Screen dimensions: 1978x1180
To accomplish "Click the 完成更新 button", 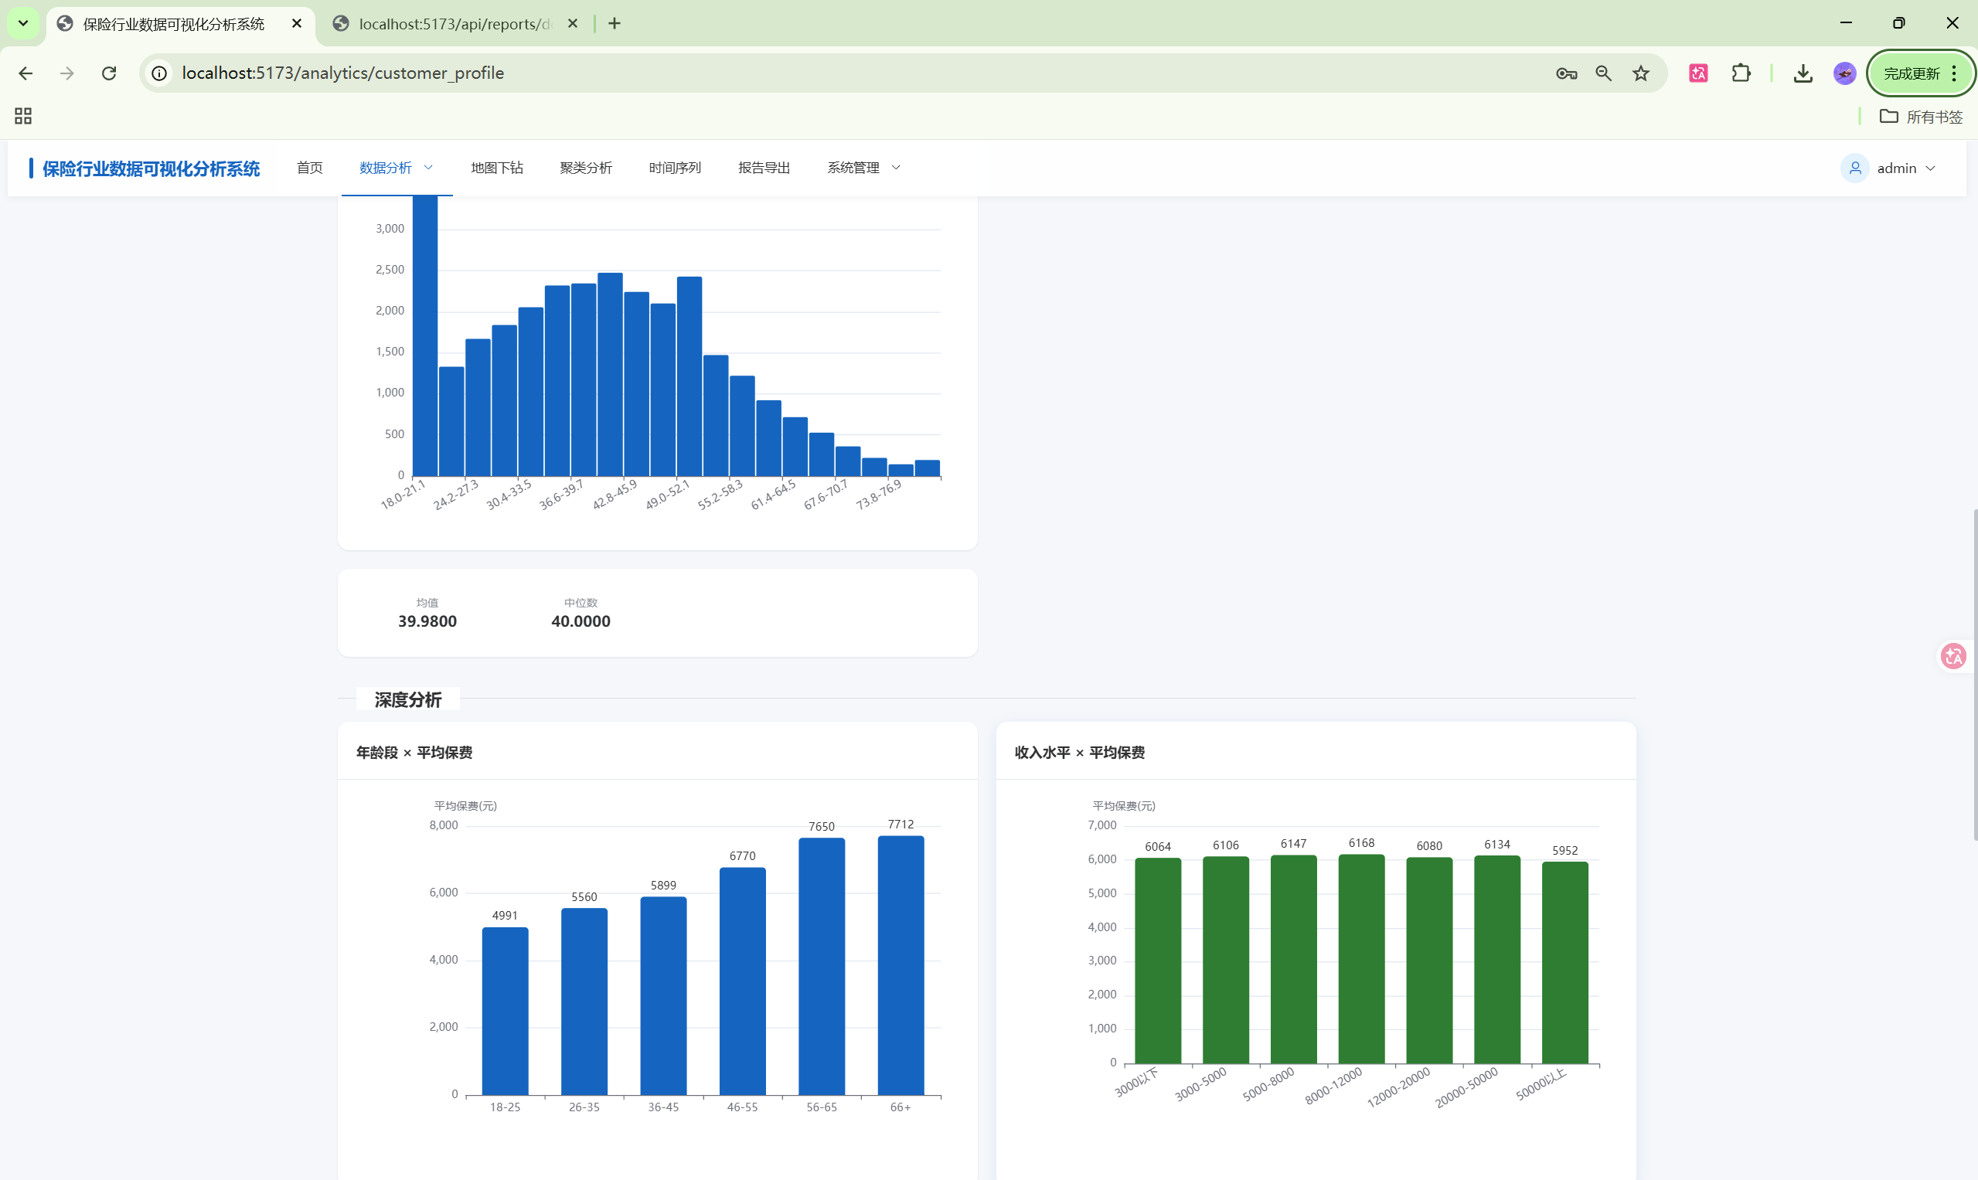I will pos(1912,73).
